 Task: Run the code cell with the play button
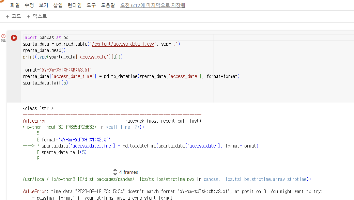pos(14,38)
